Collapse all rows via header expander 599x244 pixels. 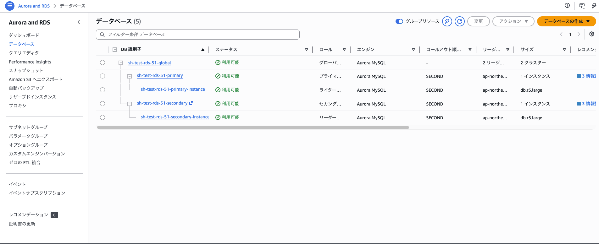point(115,50)
